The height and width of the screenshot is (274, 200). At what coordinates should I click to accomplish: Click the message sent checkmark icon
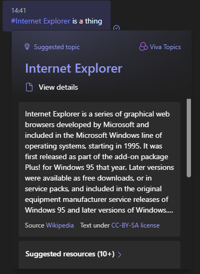pyautogui.click(x=116, y=28)
